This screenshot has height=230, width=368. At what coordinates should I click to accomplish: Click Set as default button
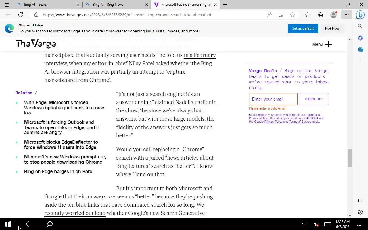click(x=303, y=28)
